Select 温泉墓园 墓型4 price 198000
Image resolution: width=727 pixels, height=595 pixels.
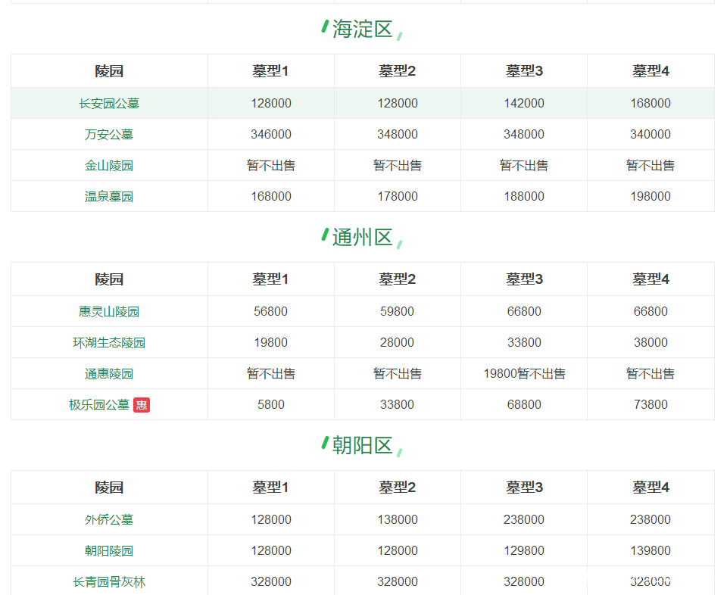651,197
